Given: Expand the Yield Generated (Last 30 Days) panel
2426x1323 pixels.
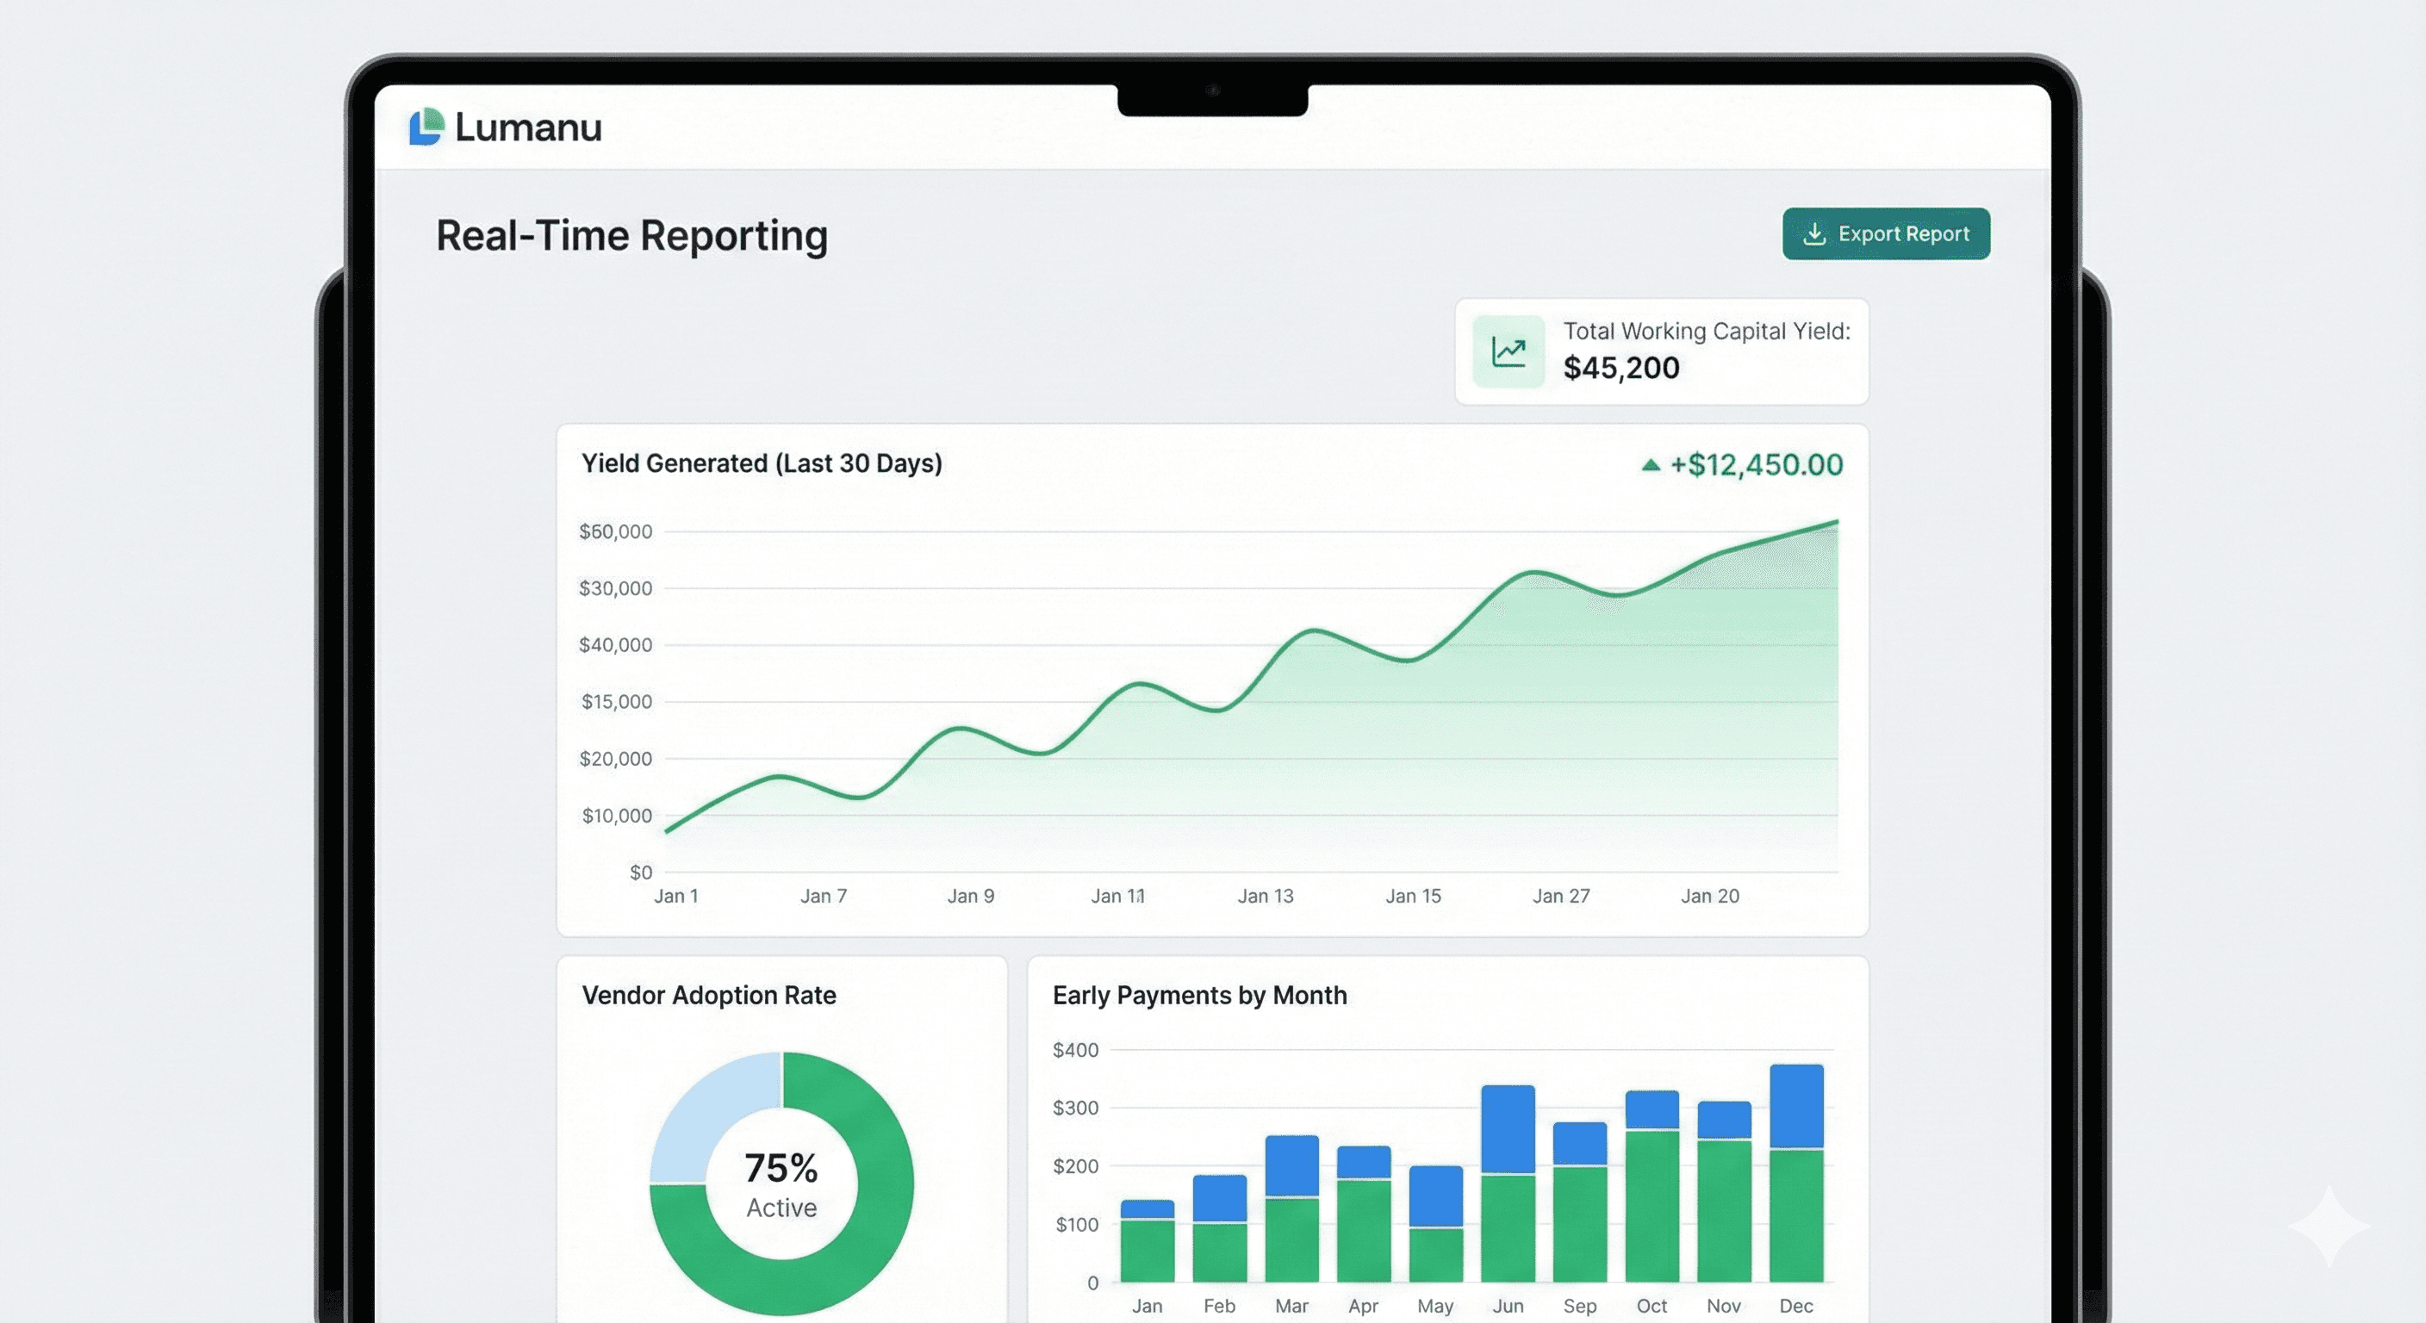Looking at the screenshot, I should pyautogui.click(x=1215, y=678).
